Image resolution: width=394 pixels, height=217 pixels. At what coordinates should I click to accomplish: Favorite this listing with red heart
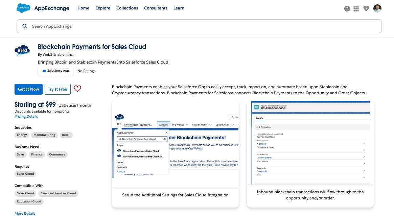[x=77, y=89]
